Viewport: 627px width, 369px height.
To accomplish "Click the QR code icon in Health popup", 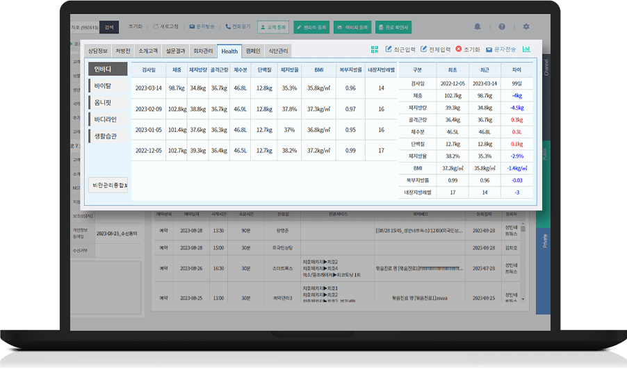I will (374, 49).
